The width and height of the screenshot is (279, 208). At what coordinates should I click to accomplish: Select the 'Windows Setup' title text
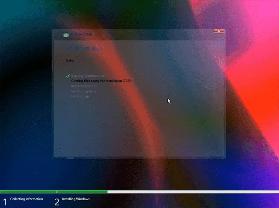(81, 34)
